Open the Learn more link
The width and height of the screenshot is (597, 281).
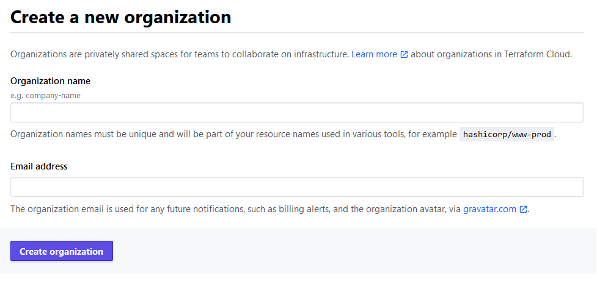pyautogui.click(x=374, y=54)
